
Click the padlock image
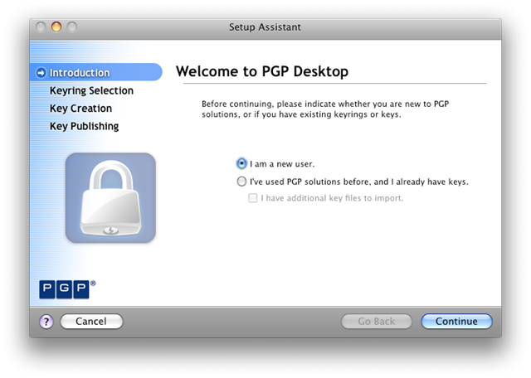[x=110, y=197]
